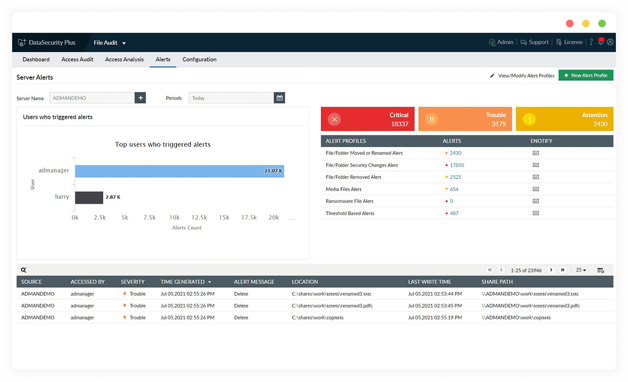The width and height of the screenshot is (628, 382).
Task: Sort by Time Generated column arrow
Action: coord(210,282)
